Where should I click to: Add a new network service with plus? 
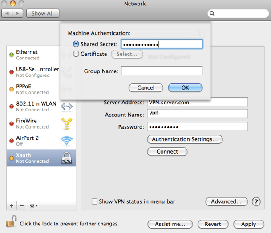12,206
